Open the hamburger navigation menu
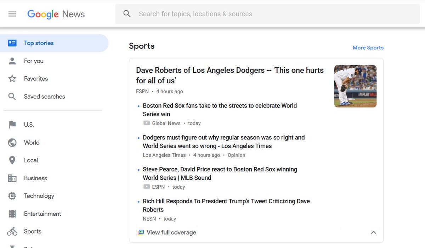The width and height of the screenshot is (425, 248). (12, 14)
